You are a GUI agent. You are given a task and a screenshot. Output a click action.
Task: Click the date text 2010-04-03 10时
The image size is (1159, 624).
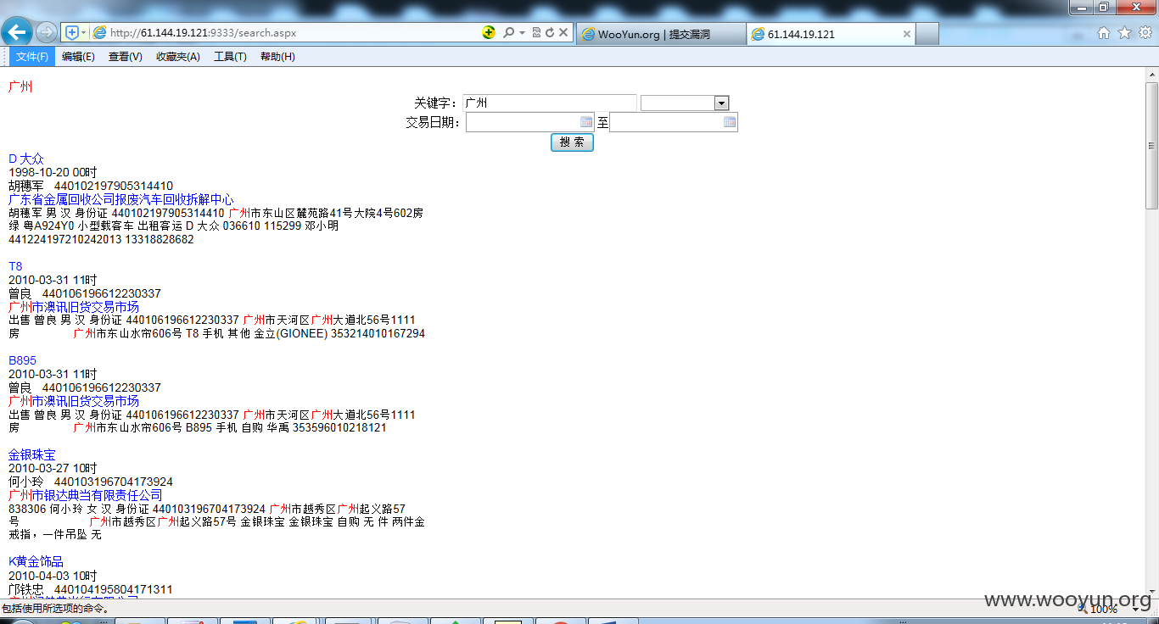[x=53, y=575]
